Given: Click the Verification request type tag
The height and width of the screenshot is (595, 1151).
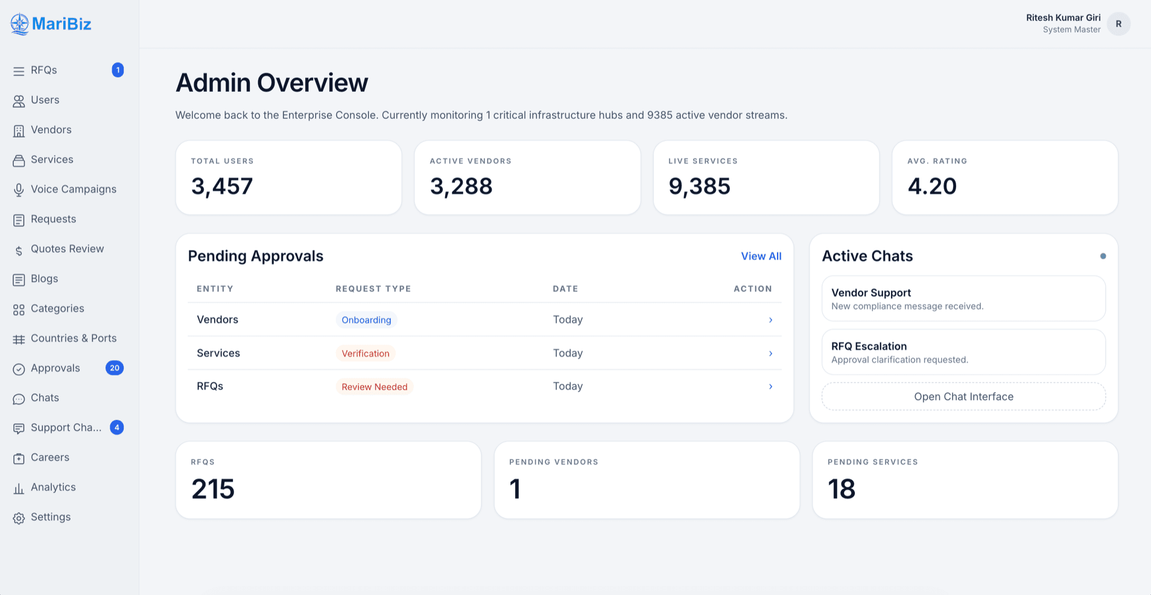Looking at the screenshot, I should click(366, 353).
